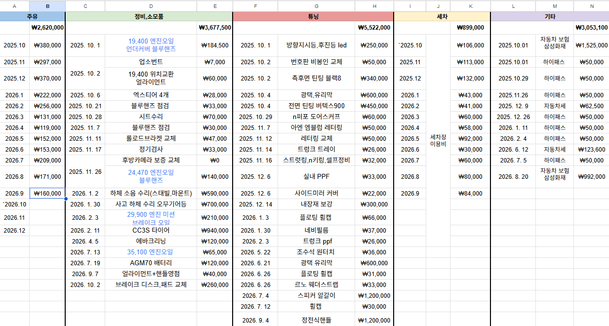Click the merged 세차장 이용비 cell
Viewport: 609px width, 326px height.
(438, 140)
